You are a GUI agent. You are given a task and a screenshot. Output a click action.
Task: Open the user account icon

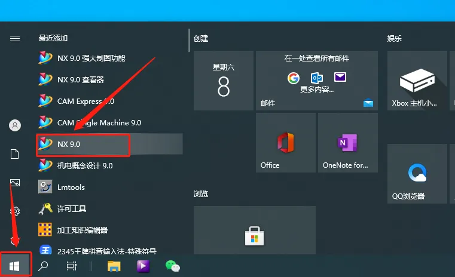click(x=15, y=125)
